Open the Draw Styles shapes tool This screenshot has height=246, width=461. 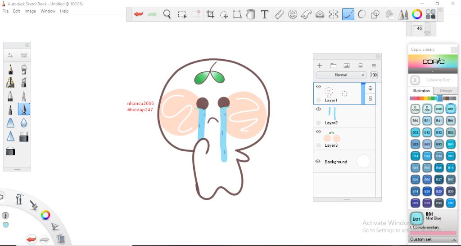tap(375, 14)
